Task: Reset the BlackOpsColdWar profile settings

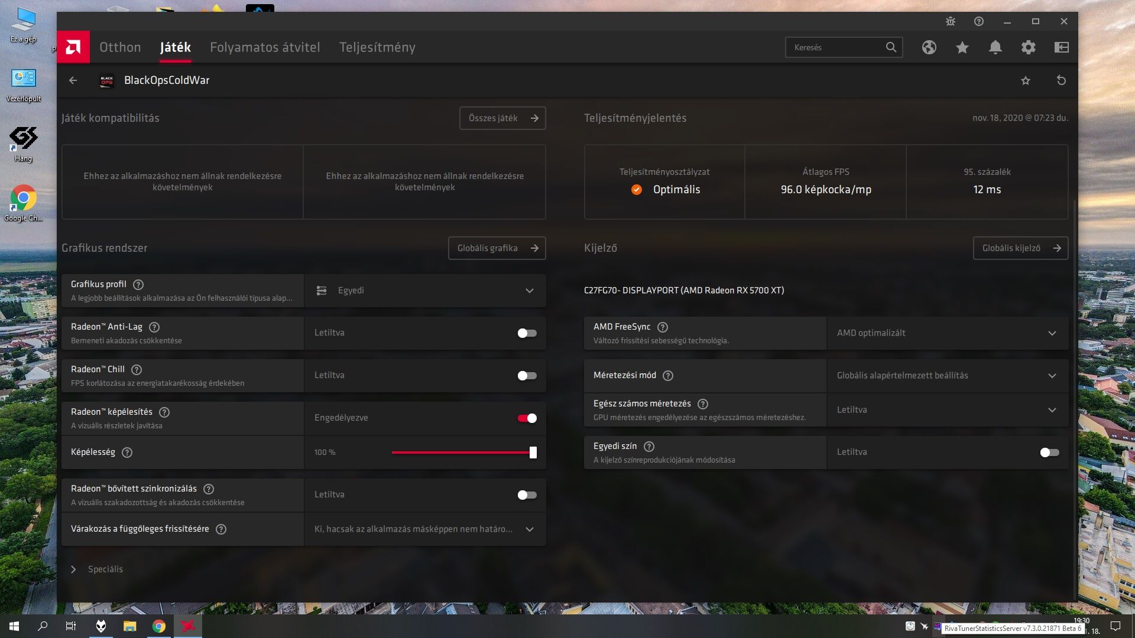Action: click(x=1061, y=80)
